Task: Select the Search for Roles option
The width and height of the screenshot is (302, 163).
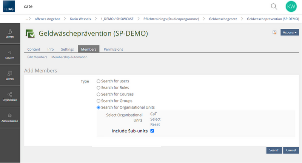Action: tap(99, 88)
